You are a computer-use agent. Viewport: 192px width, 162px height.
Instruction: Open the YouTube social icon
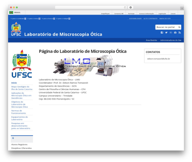[171, 33]
